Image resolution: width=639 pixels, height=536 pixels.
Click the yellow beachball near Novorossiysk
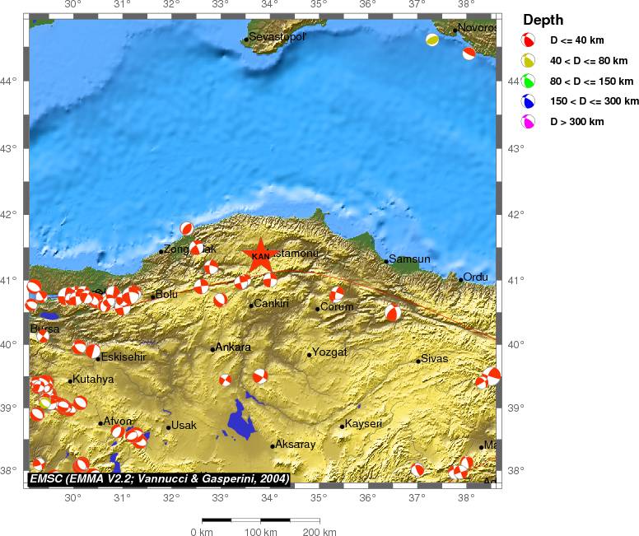tap(432, 40)
